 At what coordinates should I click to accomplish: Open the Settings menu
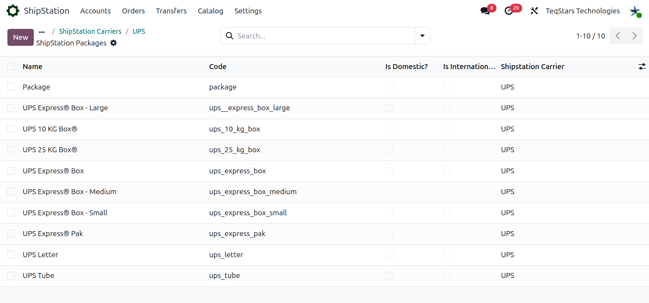[248, 11]
